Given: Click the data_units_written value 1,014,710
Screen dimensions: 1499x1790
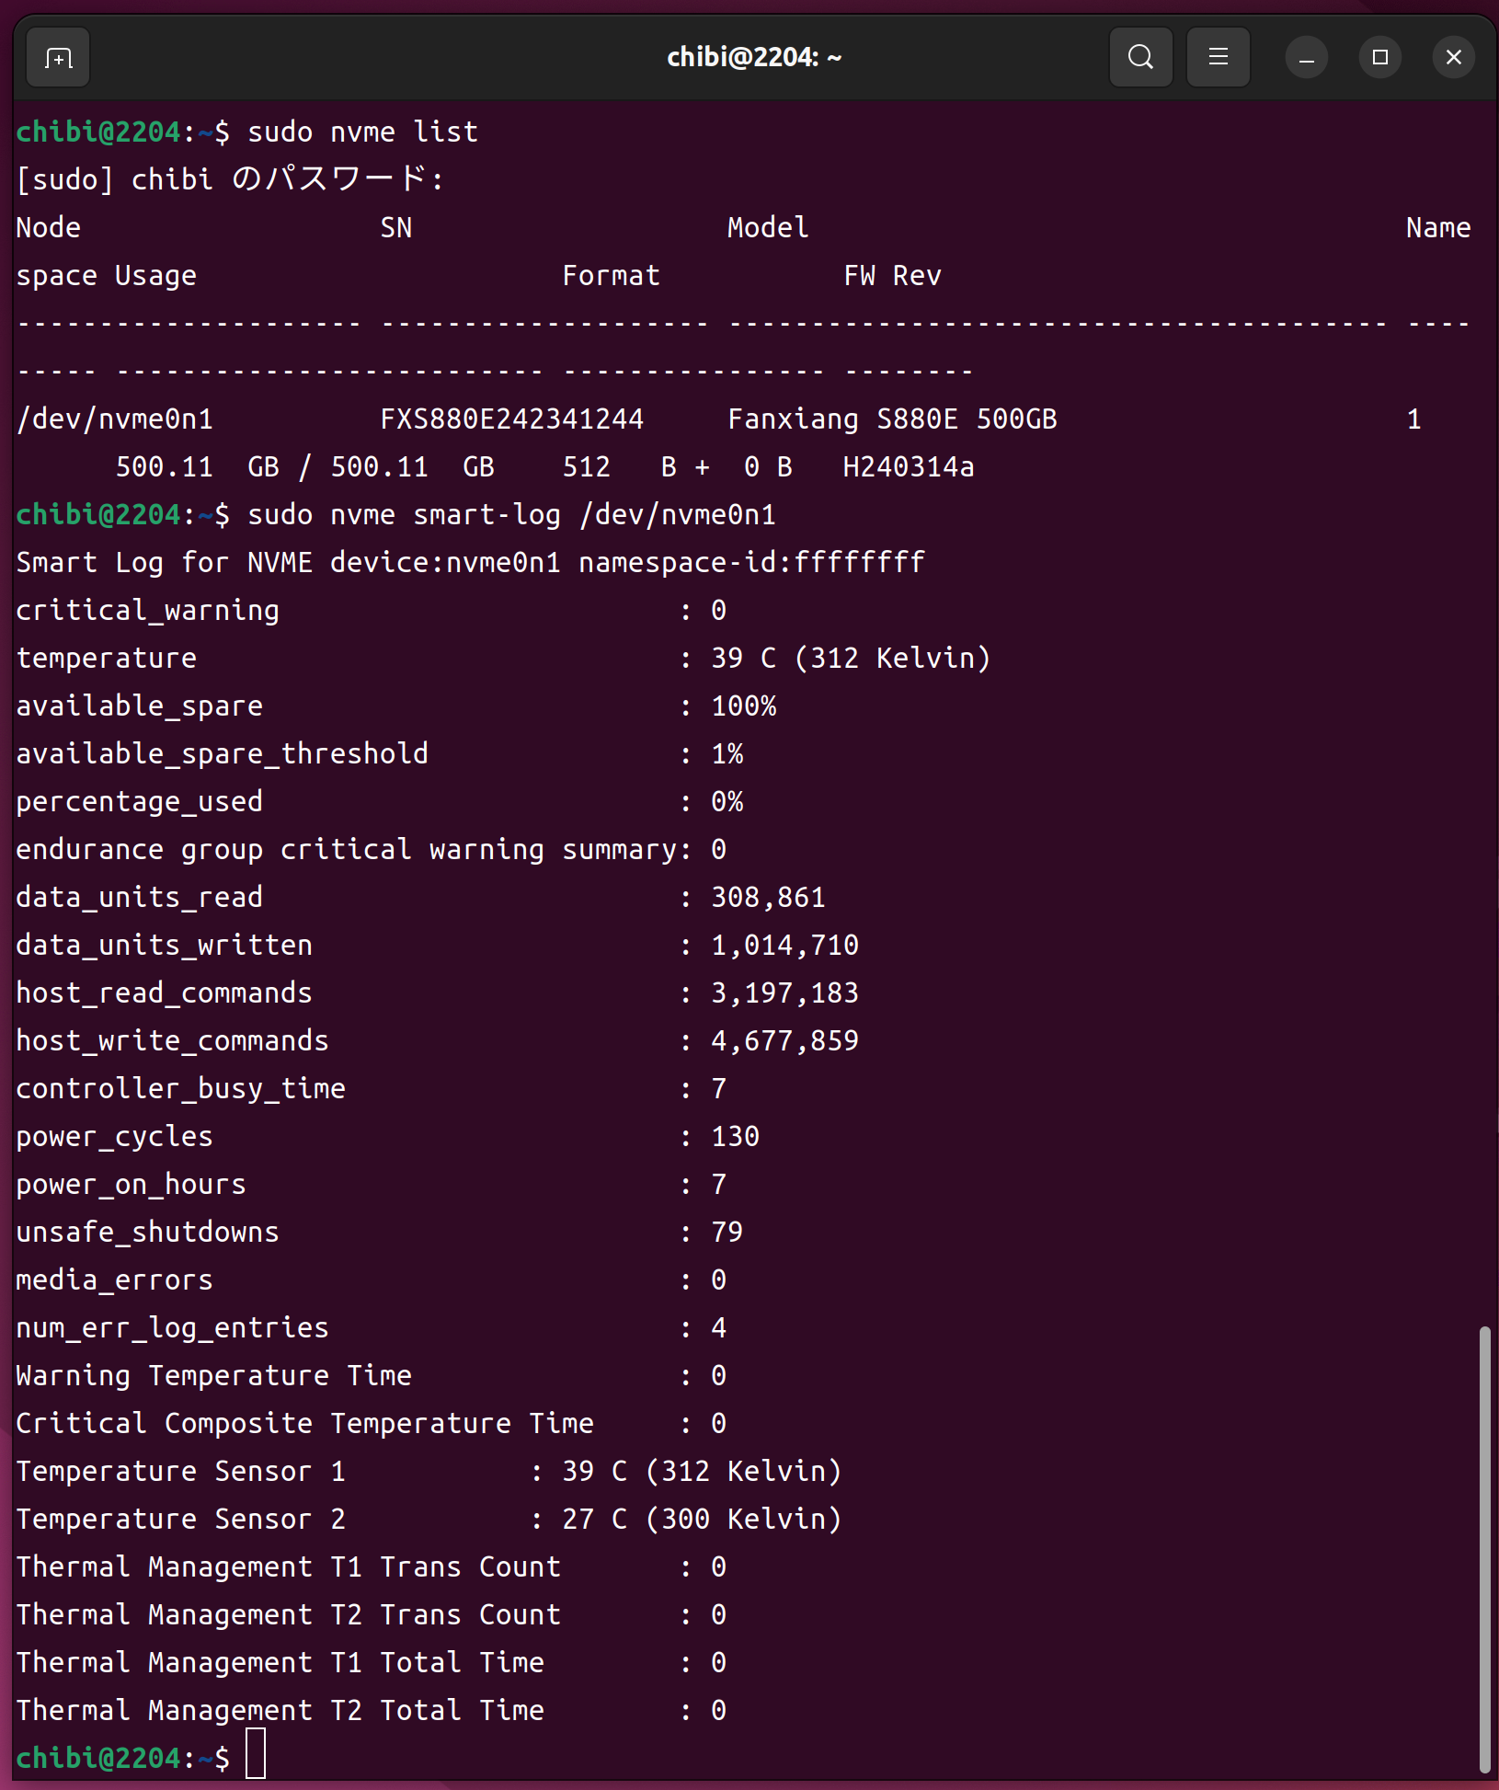Looking at the screenshot, I should [x=784, y=946].
